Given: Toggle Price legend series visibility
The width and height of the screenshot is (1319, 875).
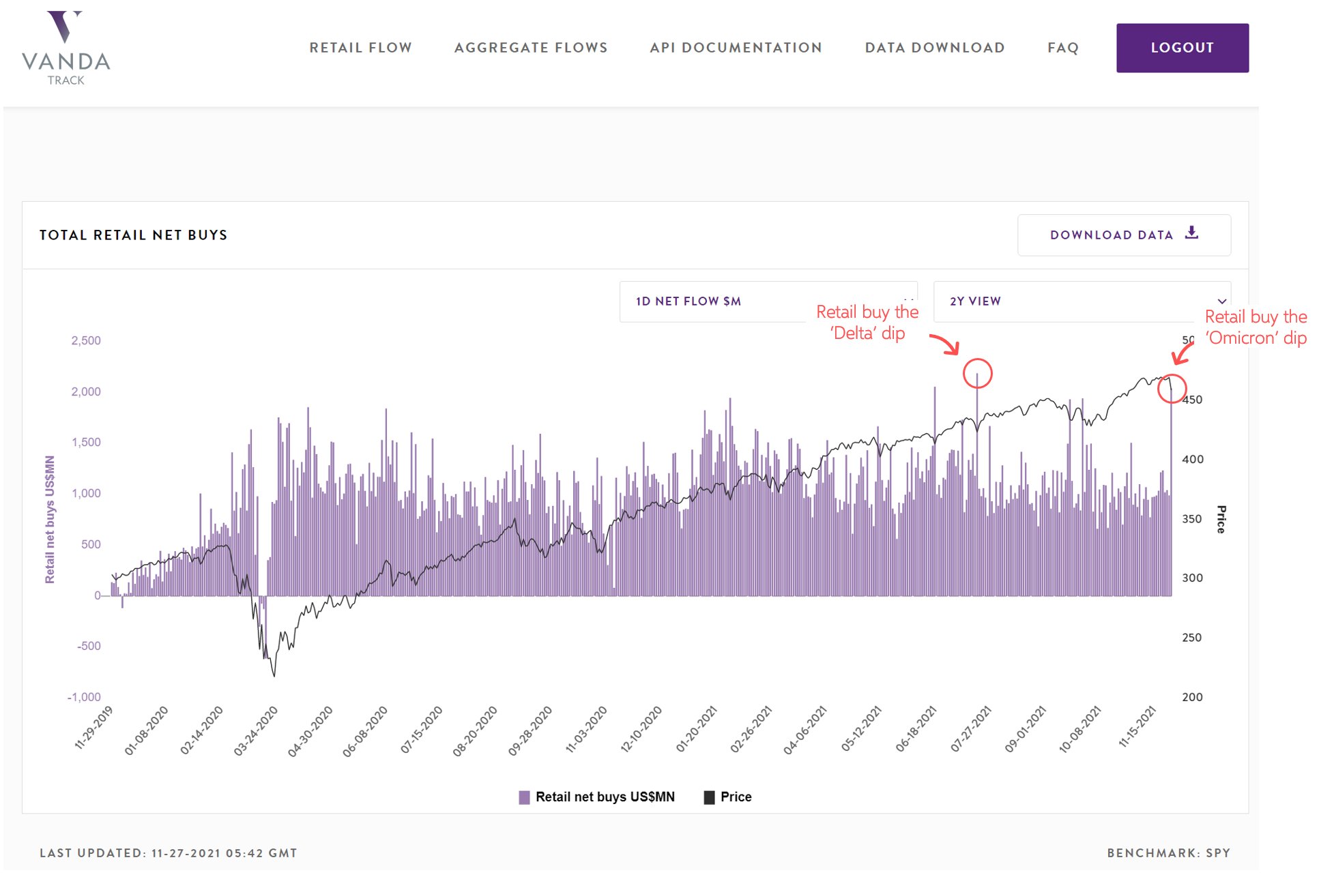Looking at the screenshot, I should [x=736, y=797].
